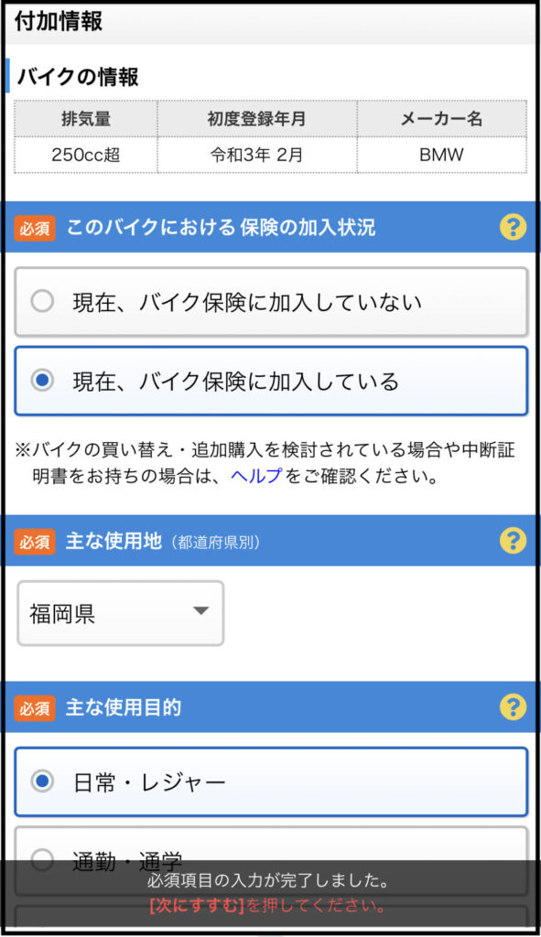Click the 必須 badge on 保険の加入状況
Image resolution: width=541 pixels, height=937 pixels.
[35, 228]
